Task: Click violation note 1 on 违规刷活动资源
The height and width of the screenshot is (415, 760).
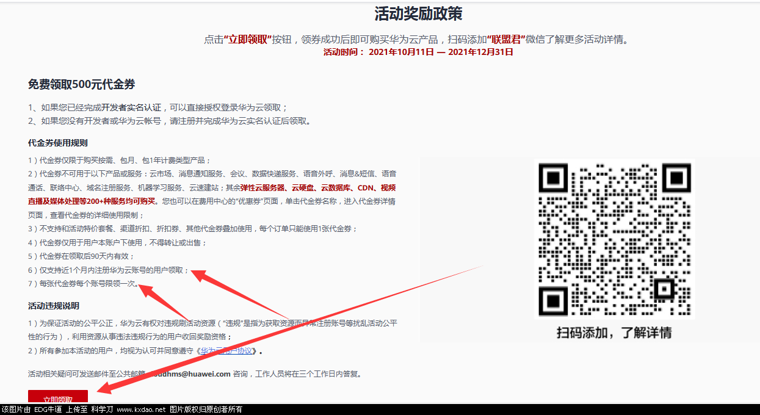Action: pyautogui.click(x=212, y=330)
